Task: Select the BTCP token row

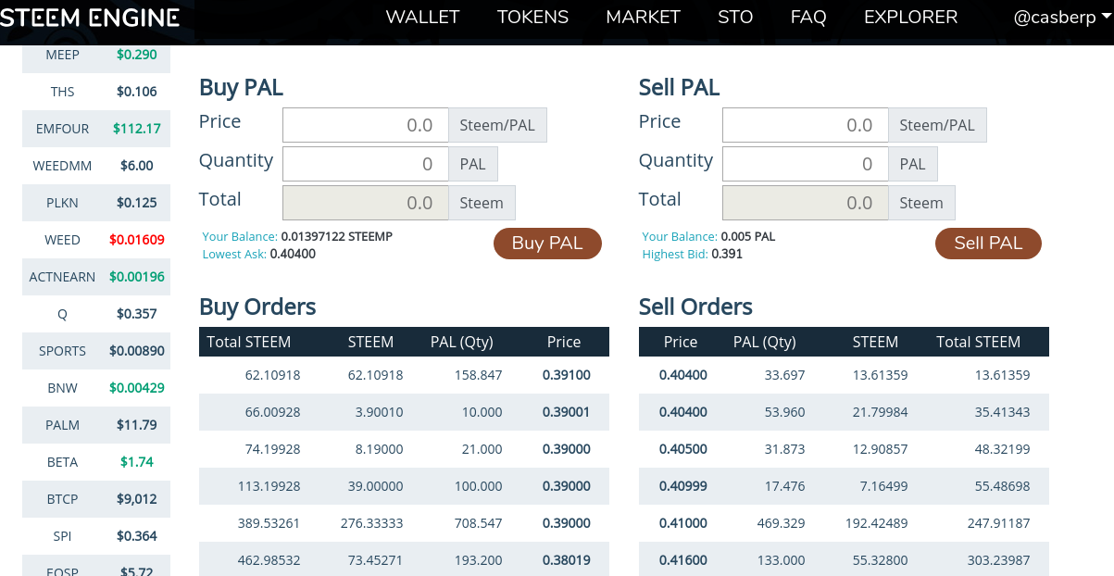Action: coord(96,499)
